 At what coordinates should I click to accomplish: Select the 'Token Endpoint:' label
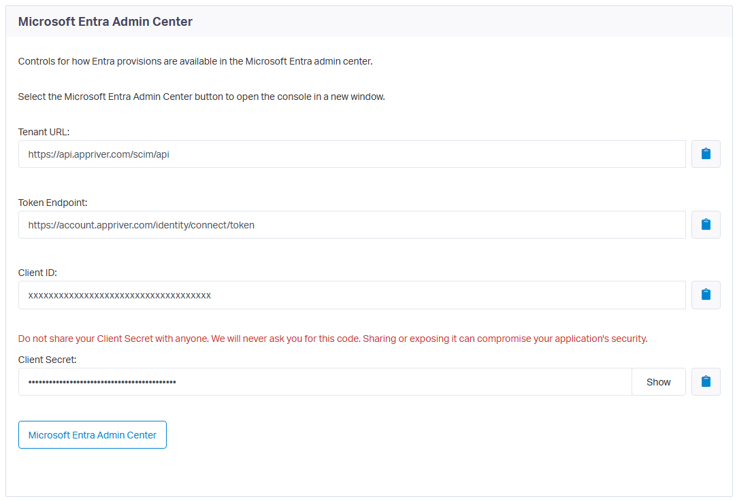pos(52,203)
